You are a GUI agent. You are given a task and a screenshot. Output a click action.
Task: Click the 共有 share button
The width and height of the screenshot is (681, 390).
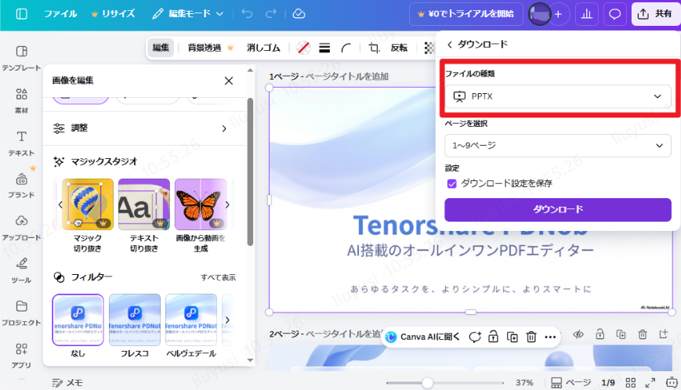coord(655,14)
